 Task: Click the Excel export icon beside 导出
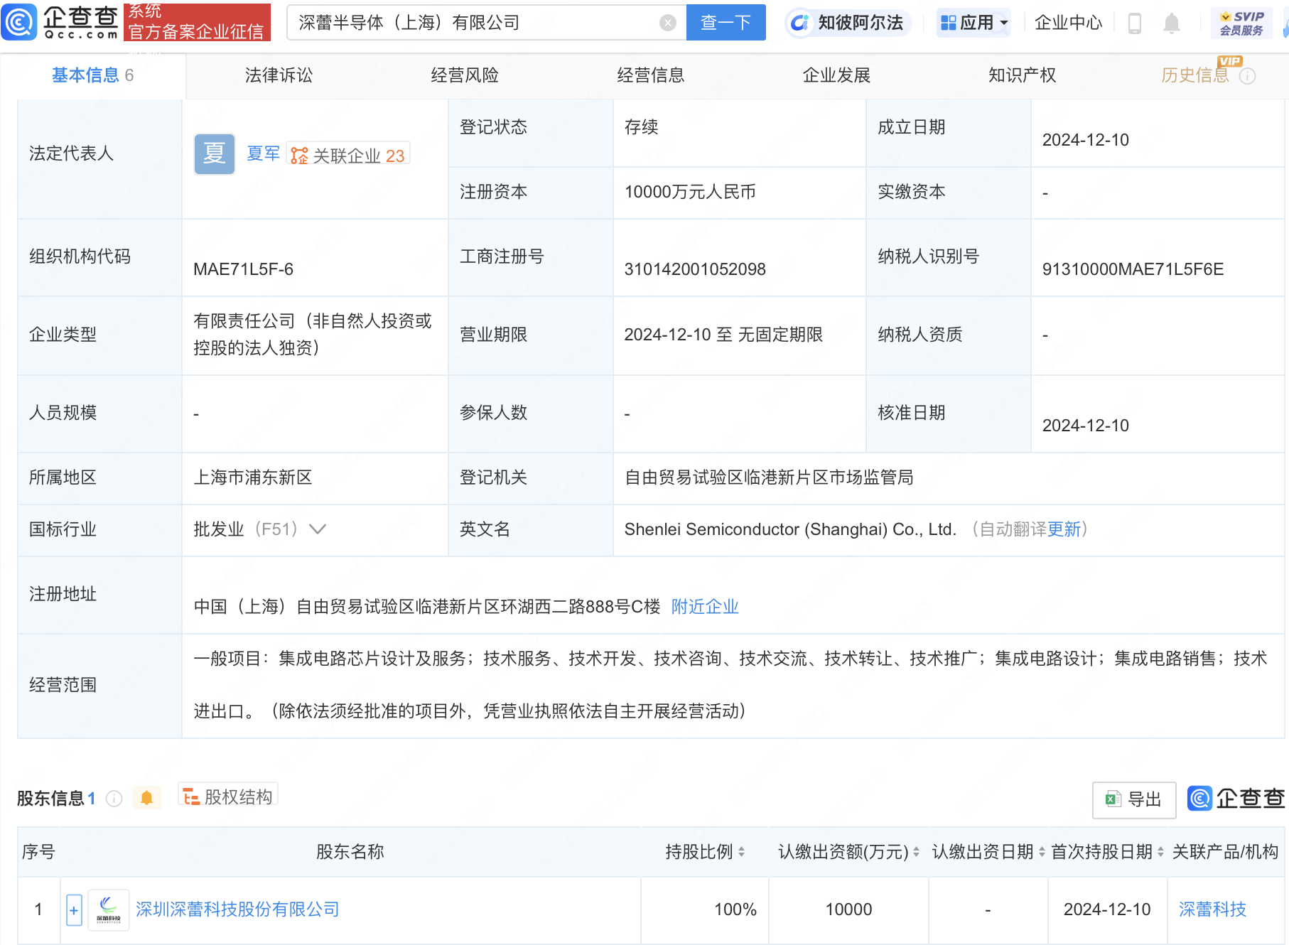click(1112, 799)
